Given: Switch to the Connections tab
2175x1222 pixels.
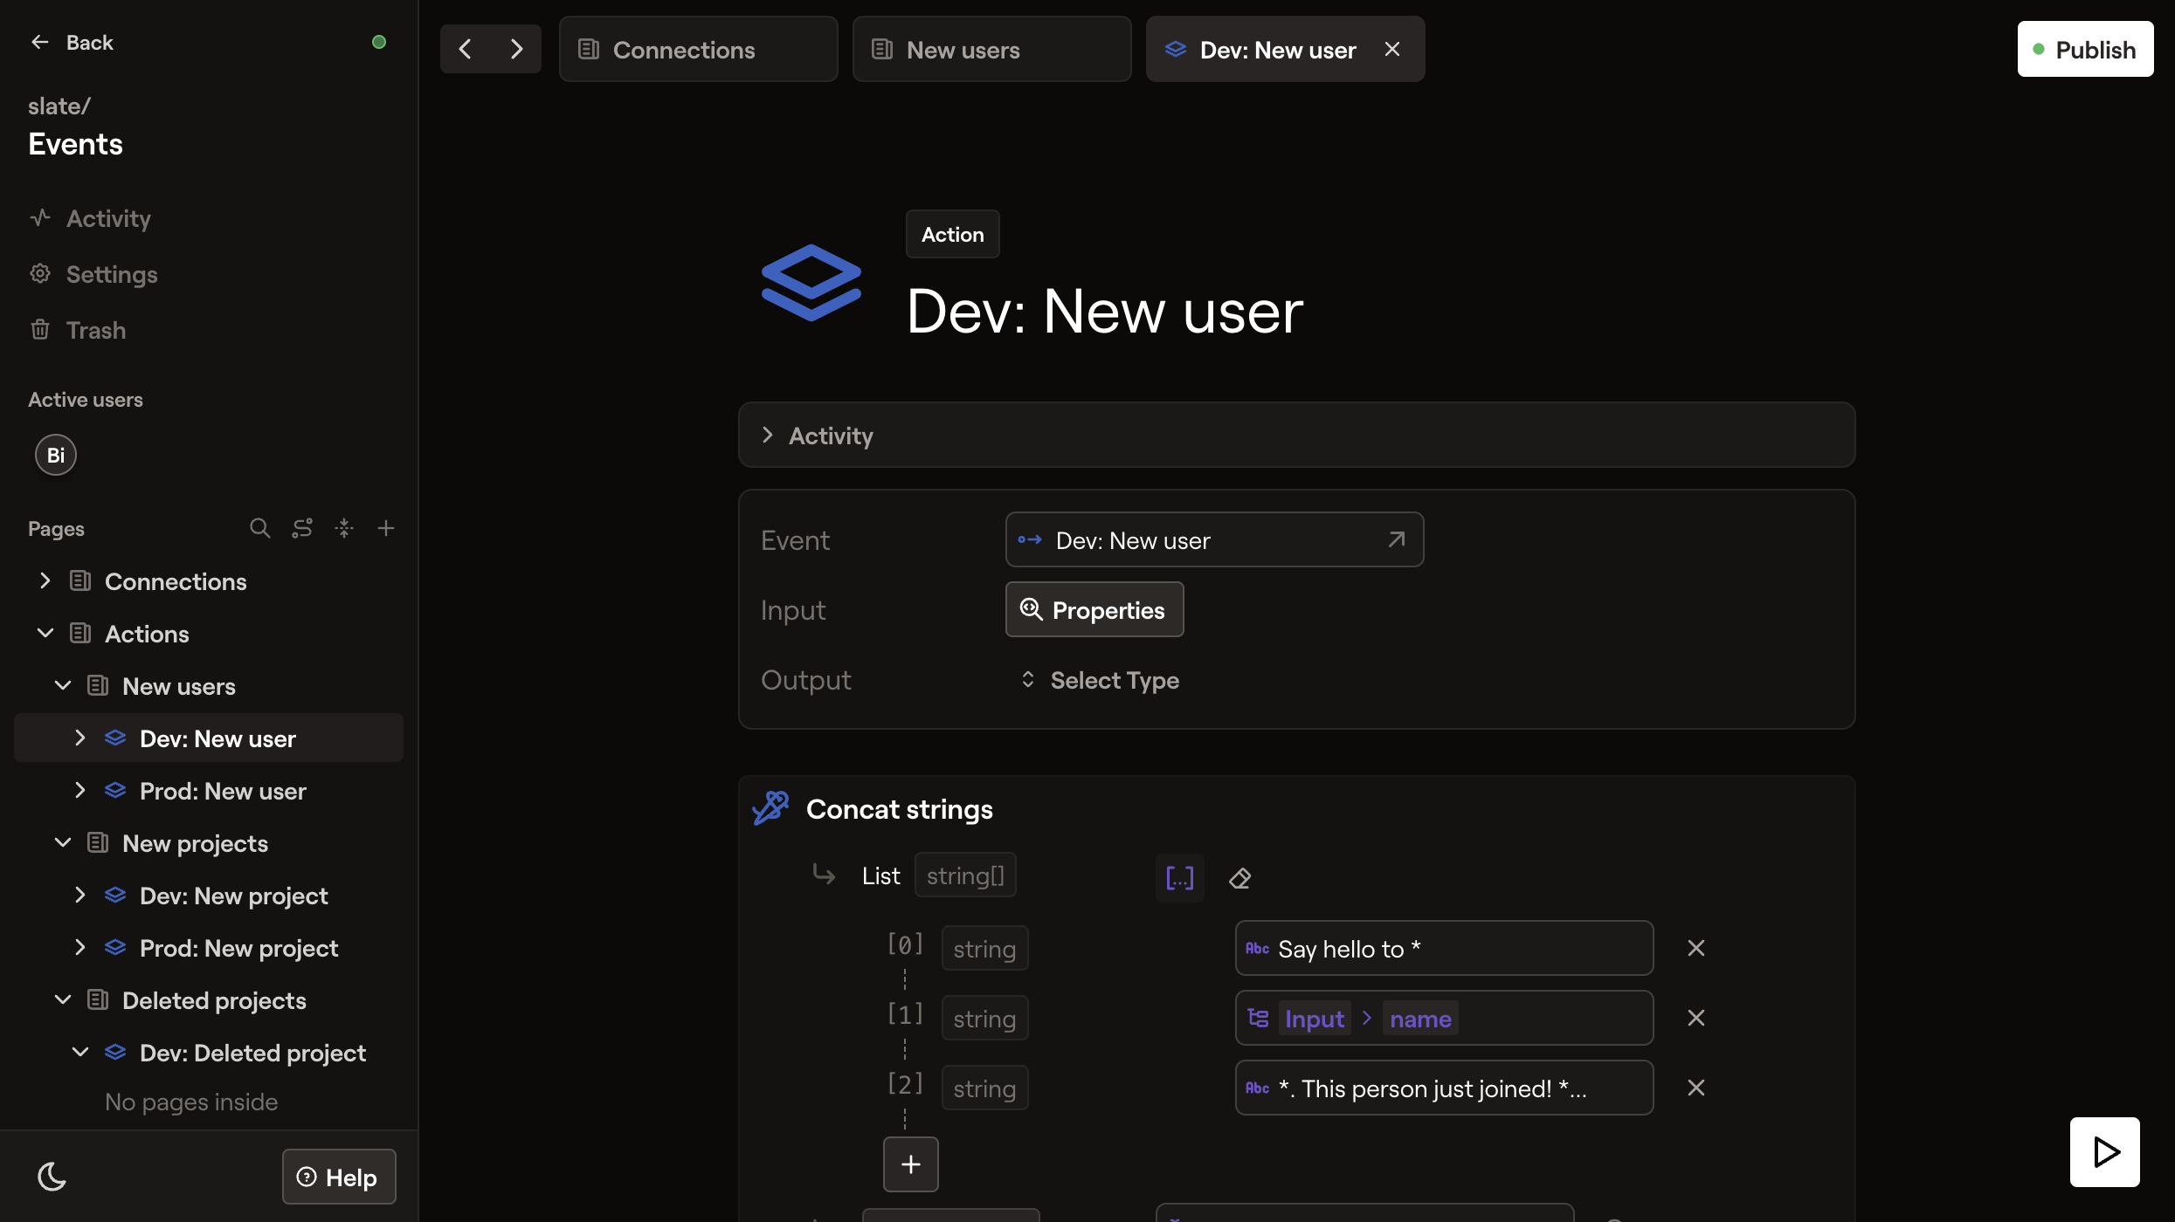Looking at the screenshot, I should [698, 50].
